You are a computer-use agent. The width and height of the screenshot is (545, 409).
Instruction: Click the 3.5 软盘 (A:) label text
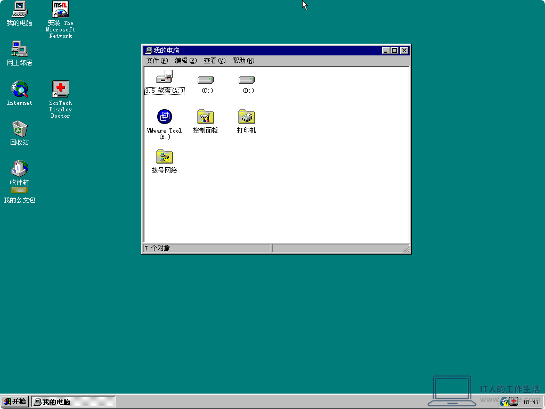pyautogui.click(x=165, y=91)
